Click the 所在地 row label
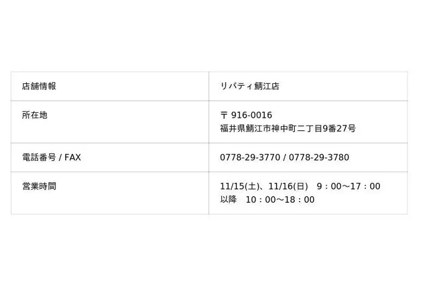 click(x=34, y=115)
